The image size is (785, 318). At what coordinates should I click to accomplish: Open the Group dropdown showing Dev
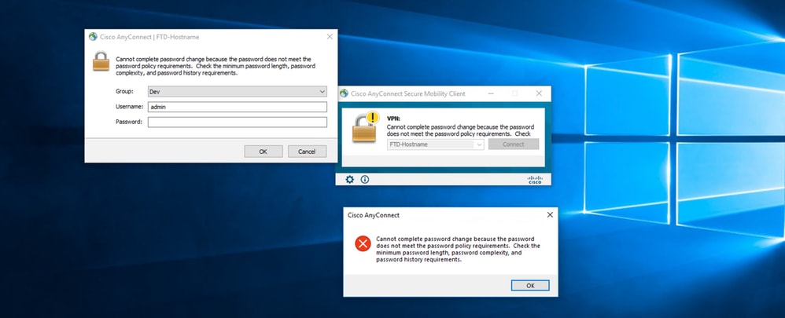238,92
